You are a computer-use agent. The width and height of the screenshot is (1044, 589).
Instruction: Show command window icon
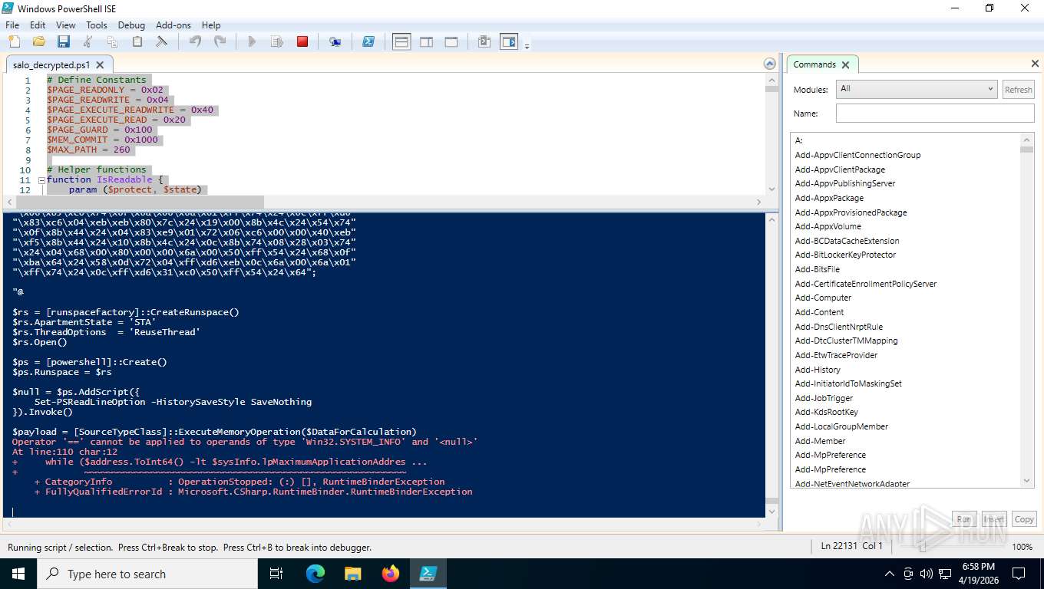click(x=484, y=41)
